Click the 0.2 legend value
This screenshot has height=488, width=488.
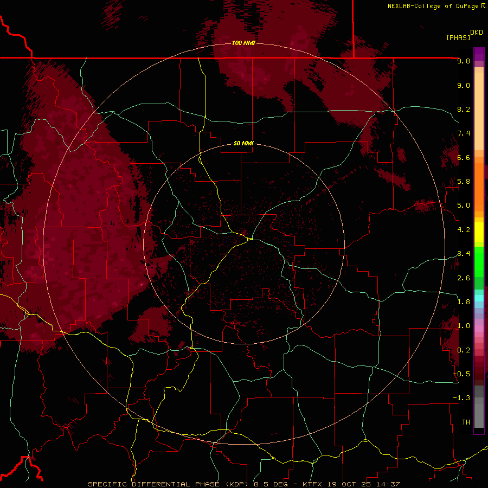(x=464, y=350)
